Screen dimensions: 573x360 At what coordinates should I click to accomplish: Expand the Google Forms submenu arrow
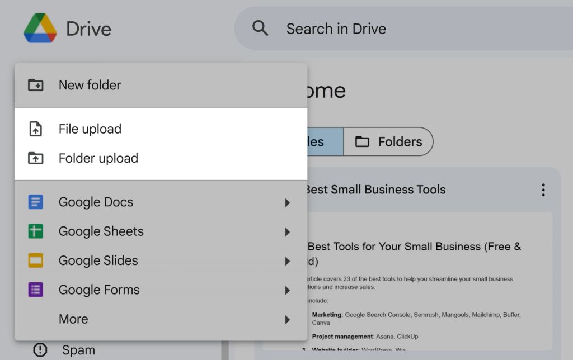(x=287, y=290)
